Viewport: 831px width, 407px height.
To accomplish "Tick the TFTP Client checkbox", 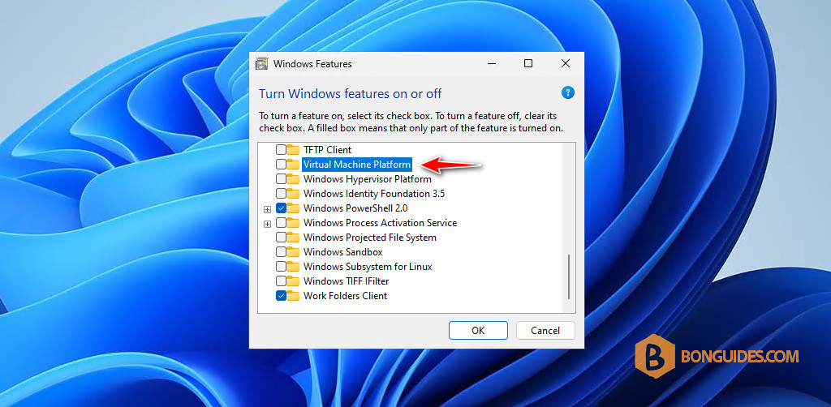I will coord(281,150).
